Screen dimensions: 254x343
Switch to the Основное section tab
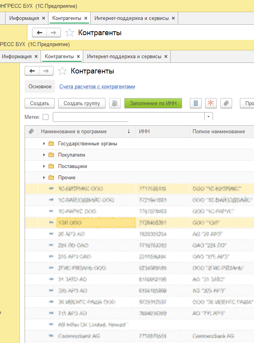pyautogui.click(x=40, y=87)
